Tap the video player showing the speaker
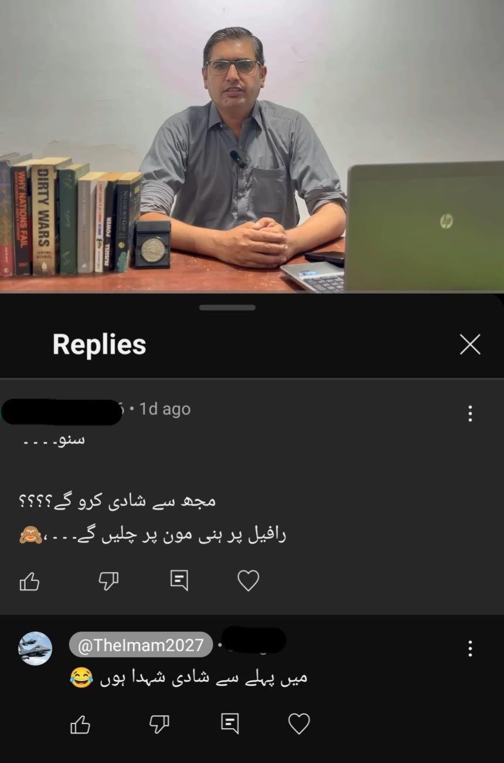This screenshot has width=504, height=763. pos(252,146)
